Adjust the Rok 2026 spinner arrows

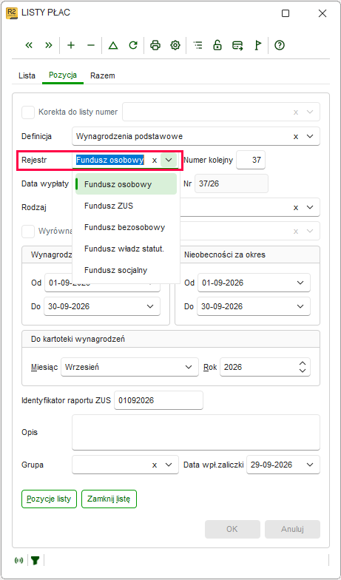point(303,367)
